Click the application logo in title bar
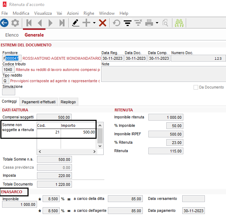Screen dimensions: 226x215 pos(5,4)
